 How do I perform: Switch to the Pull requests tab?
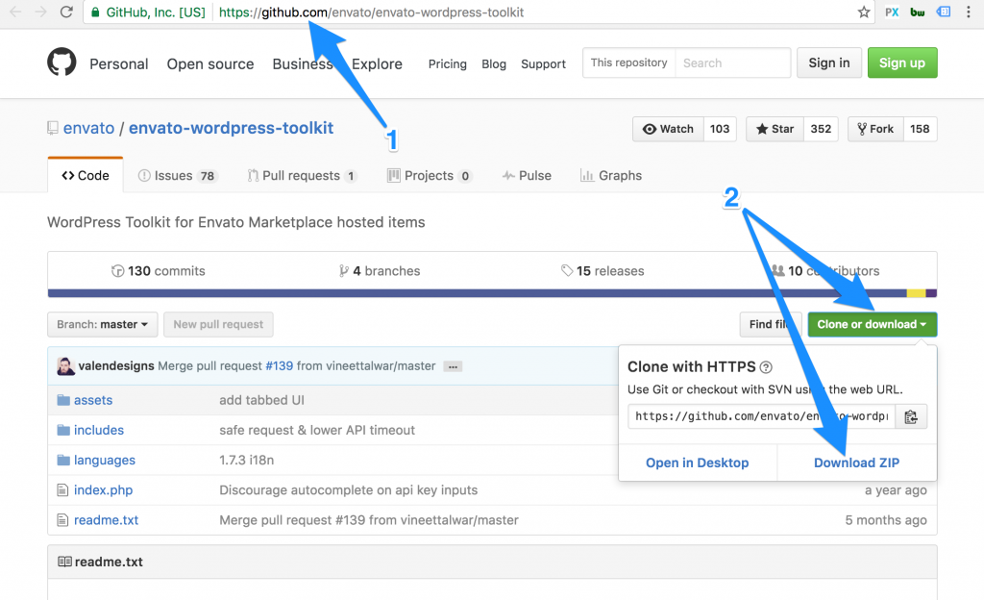coord(303,176)
